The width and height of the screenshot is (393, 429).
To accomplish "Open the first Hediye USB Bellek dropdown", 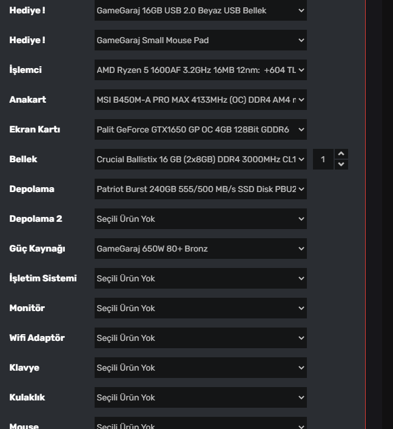I will coord(200,10).
